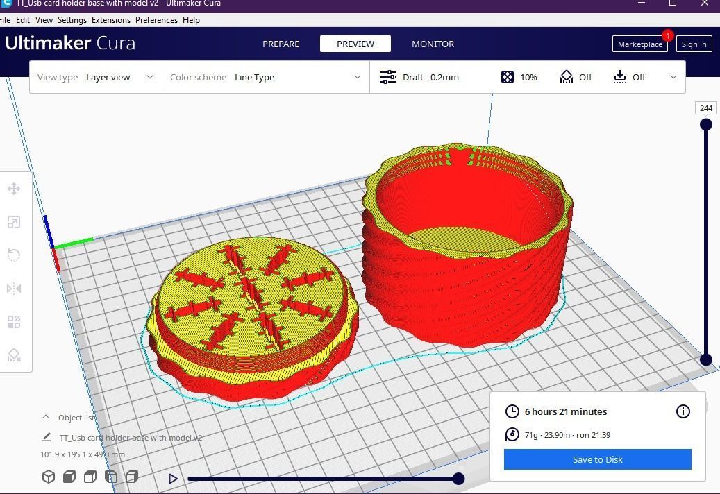This screenshot has height=494, width=720.
Task: Switch to the PREVIEW stage
Action: tap(355, 44)
